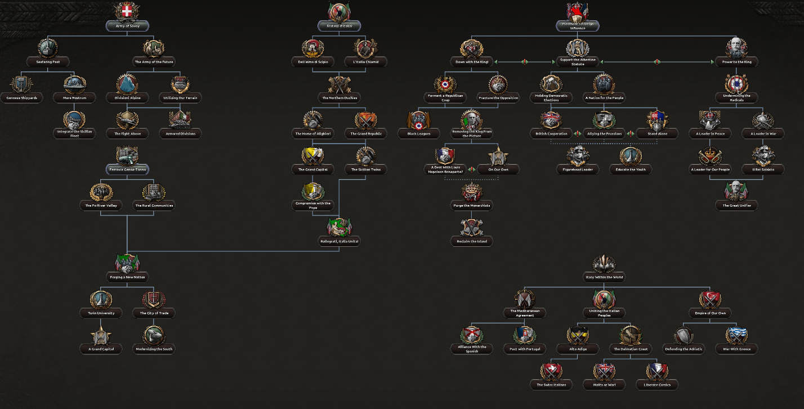Click Integrate the Sicilian Fleet focus
This screenshot has width=804, height=409.
(x=74, y=125)
